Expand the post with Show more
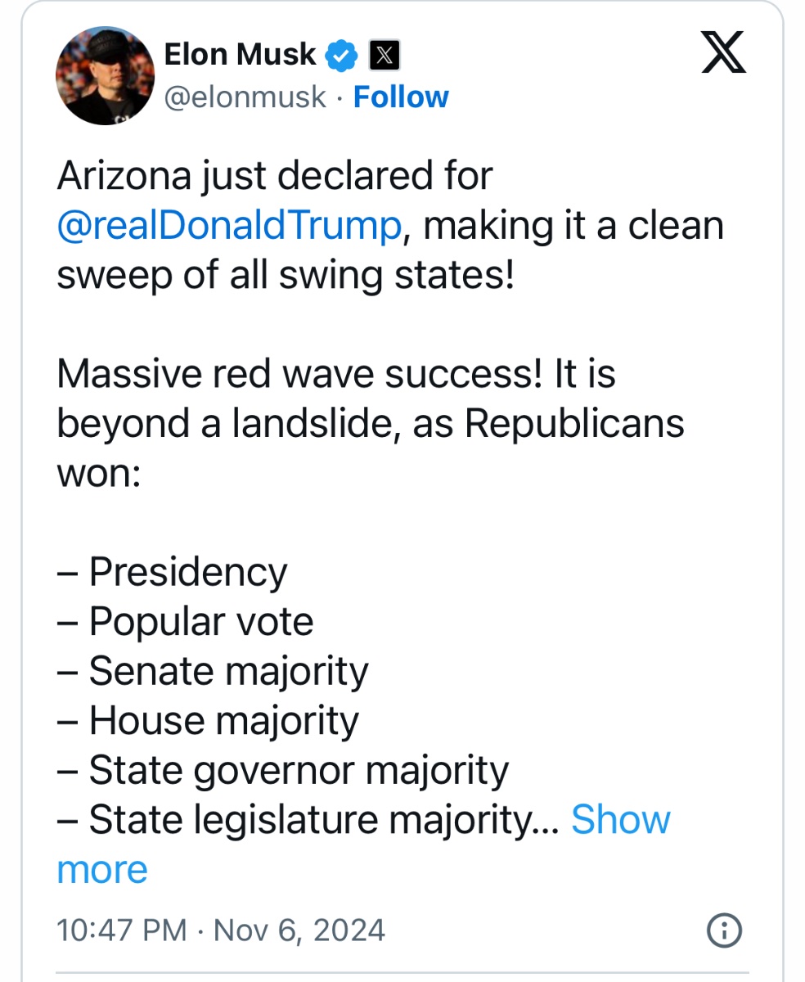 (620, 819)
